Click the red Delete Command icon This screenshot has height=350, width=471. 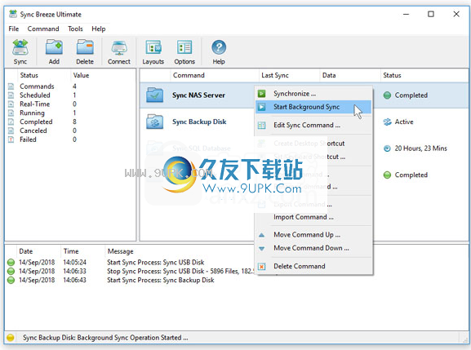[262, 267]
